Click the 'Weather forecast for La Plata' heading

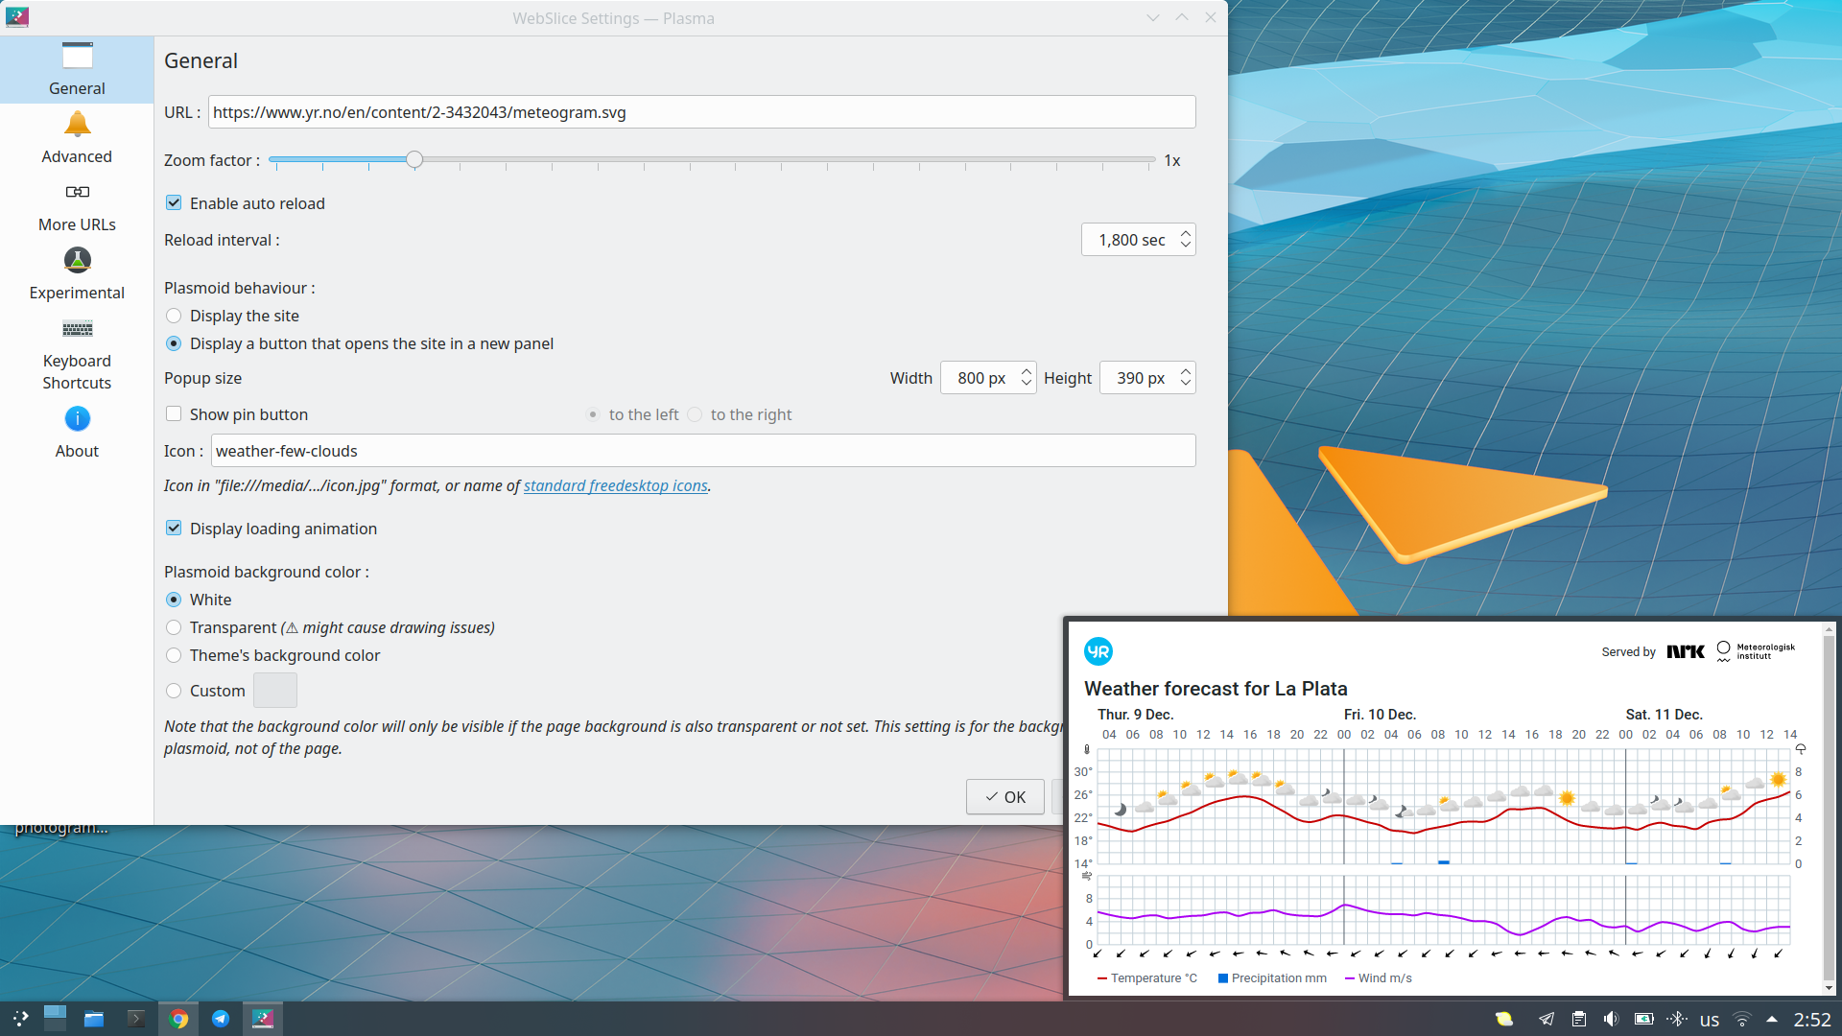click(x=1216, y=689)
